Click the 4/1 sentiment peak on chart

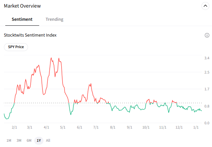[x=51, y=58]
